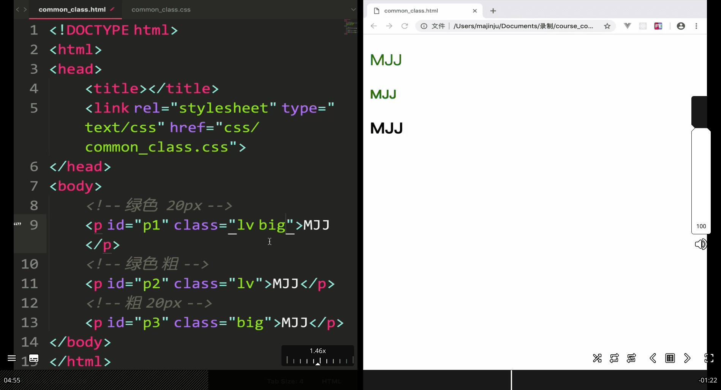The height and width of the screenshot is (390, 721).
Task: Go to the previous video
Action: [x=653, y=358]
